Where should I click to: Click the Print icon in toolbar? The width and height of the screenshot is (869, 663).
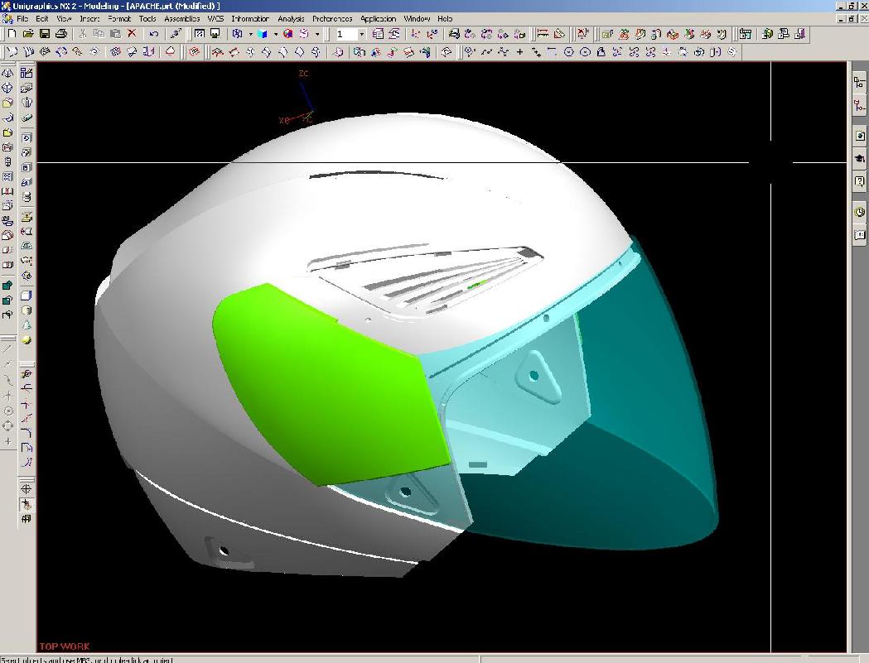62,34
